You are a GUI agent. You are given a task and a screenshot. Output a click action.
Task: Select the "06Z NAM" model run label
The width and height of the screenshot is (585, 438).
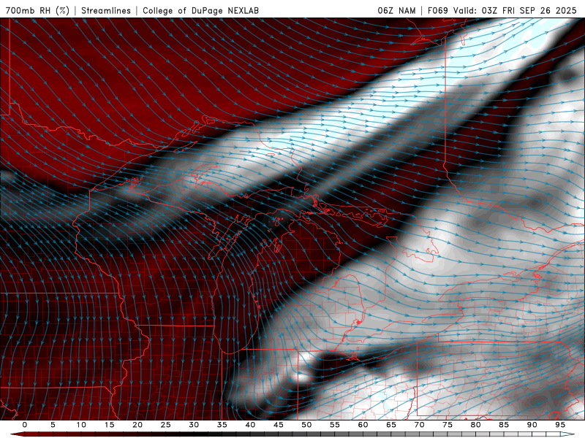point(396,10)
